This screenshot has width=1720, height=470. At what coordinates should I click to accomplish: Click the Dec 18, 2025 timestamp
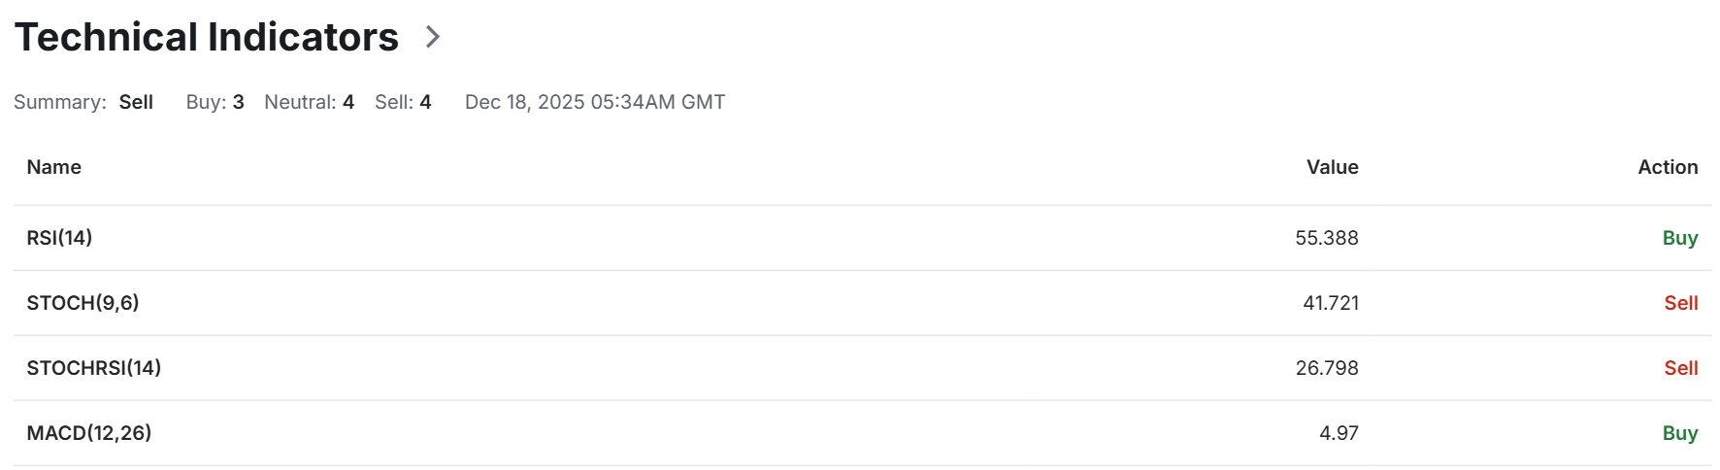pyautogui.click(x=595, y=102)
